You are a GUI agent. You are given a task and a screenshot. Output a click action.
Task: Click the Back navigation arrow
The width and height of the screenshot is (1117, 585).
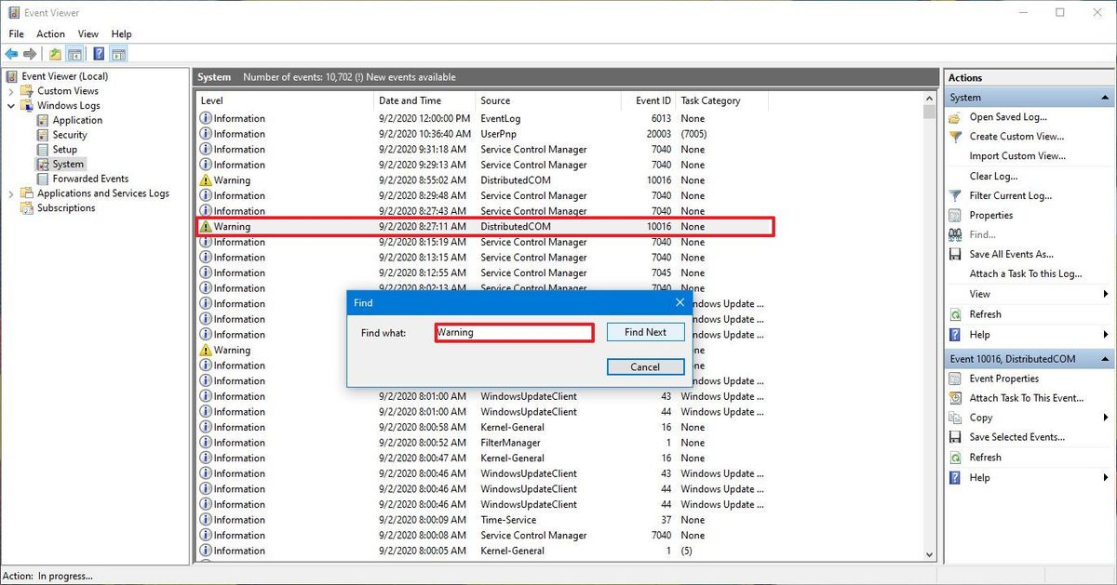coord(11,53)
